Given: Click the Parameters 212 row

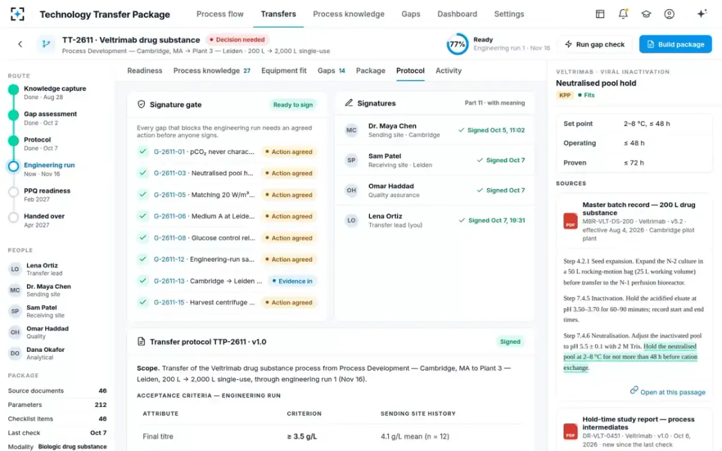Looking at the screenshot, I should click(x=57, y=405).
